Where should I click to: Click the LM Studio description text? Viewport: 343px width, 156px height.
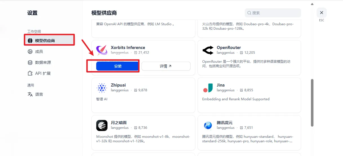135,24
